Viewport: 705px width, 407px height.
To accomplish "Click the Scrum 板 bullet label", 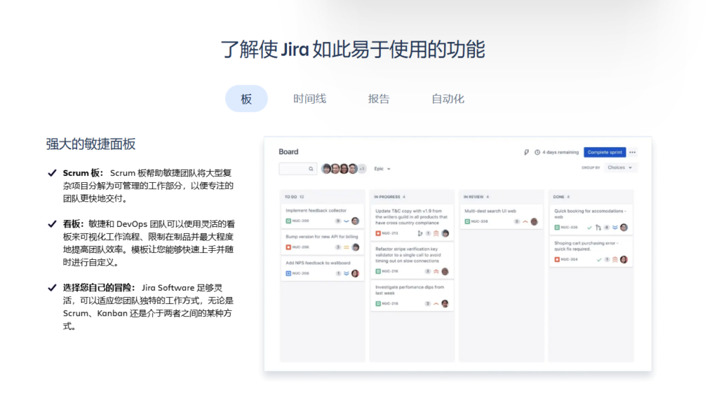I will (x=83, y=173).
